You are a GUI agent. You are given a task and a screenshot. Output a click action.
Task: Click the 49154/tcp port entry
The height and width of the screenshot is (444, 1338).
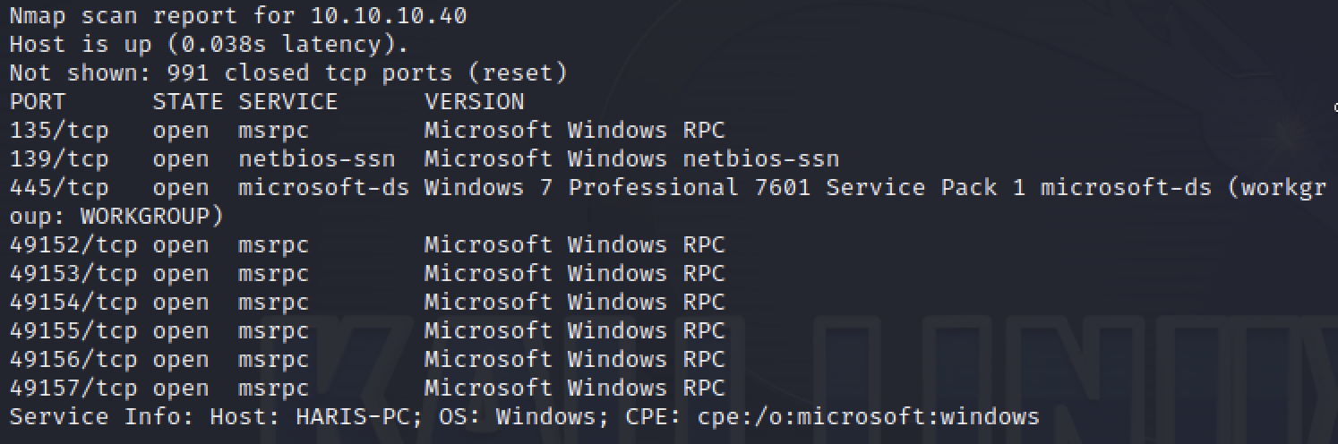[73, 303]
